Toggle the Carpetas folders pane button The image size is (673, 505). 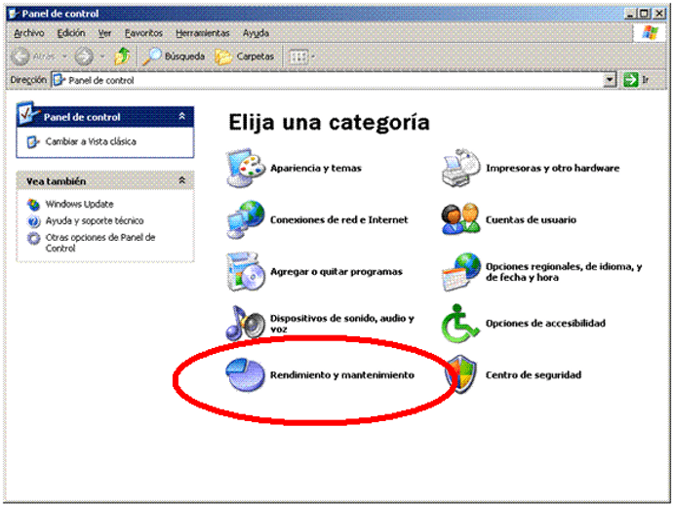(x=245, y=57)
